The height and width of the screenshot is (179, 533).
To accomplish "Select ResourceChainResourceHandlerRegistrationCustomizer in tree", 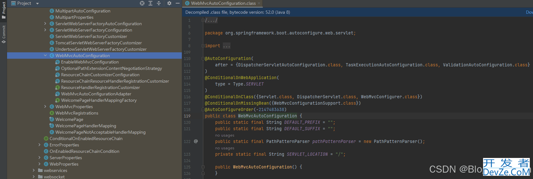I will 115,81.
